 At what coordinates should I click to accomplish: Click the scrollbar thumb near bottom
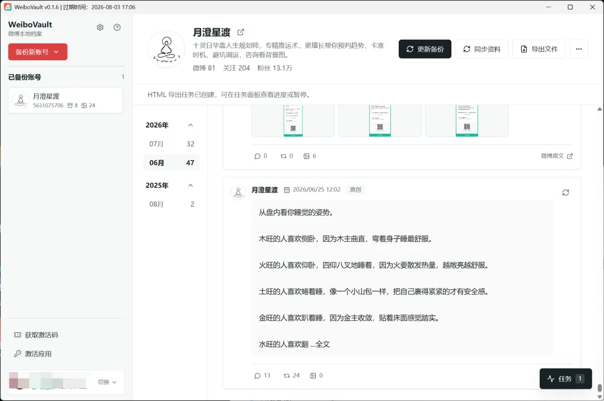tap(600, 388)
